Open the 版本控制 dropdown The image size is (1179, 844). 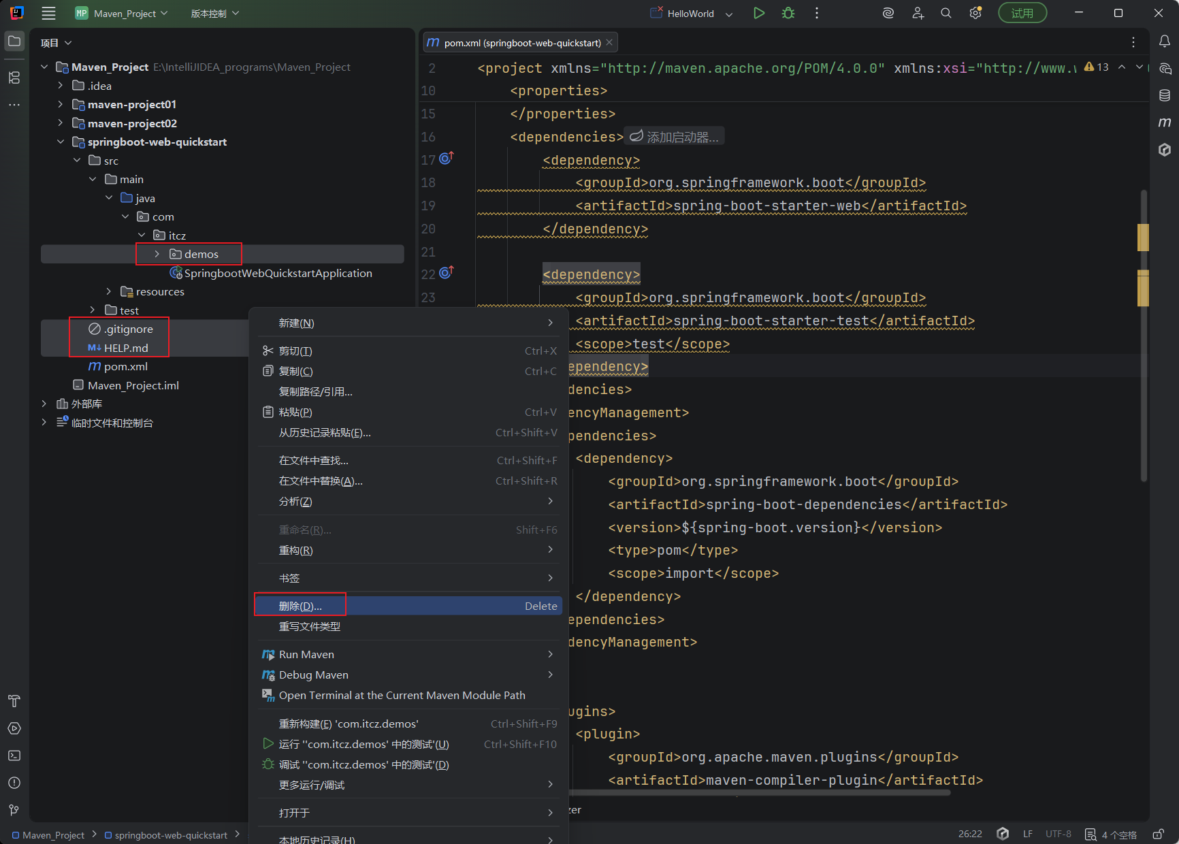pyautogui.click(x=215, y=13)
